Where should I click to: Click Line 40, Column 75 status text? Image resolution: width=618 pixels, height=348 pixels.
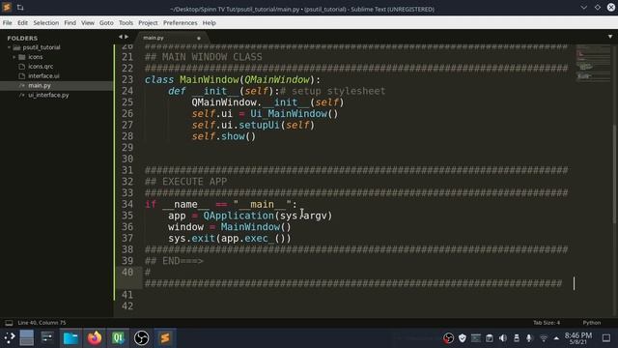tap(42, 323)
